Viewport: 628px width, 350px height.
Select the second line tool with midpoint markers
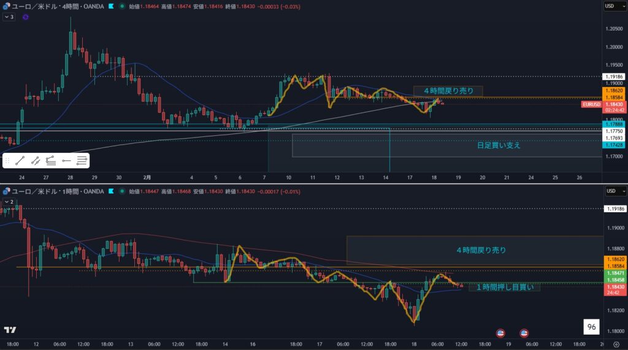tap(36, 161)
